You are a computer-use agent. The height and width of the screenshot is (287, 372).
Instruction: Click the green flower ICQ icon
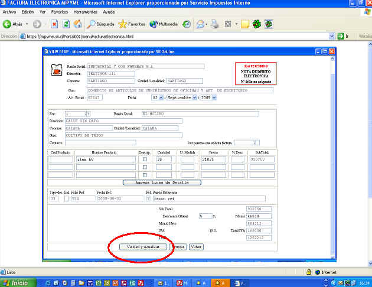[257, 24]
